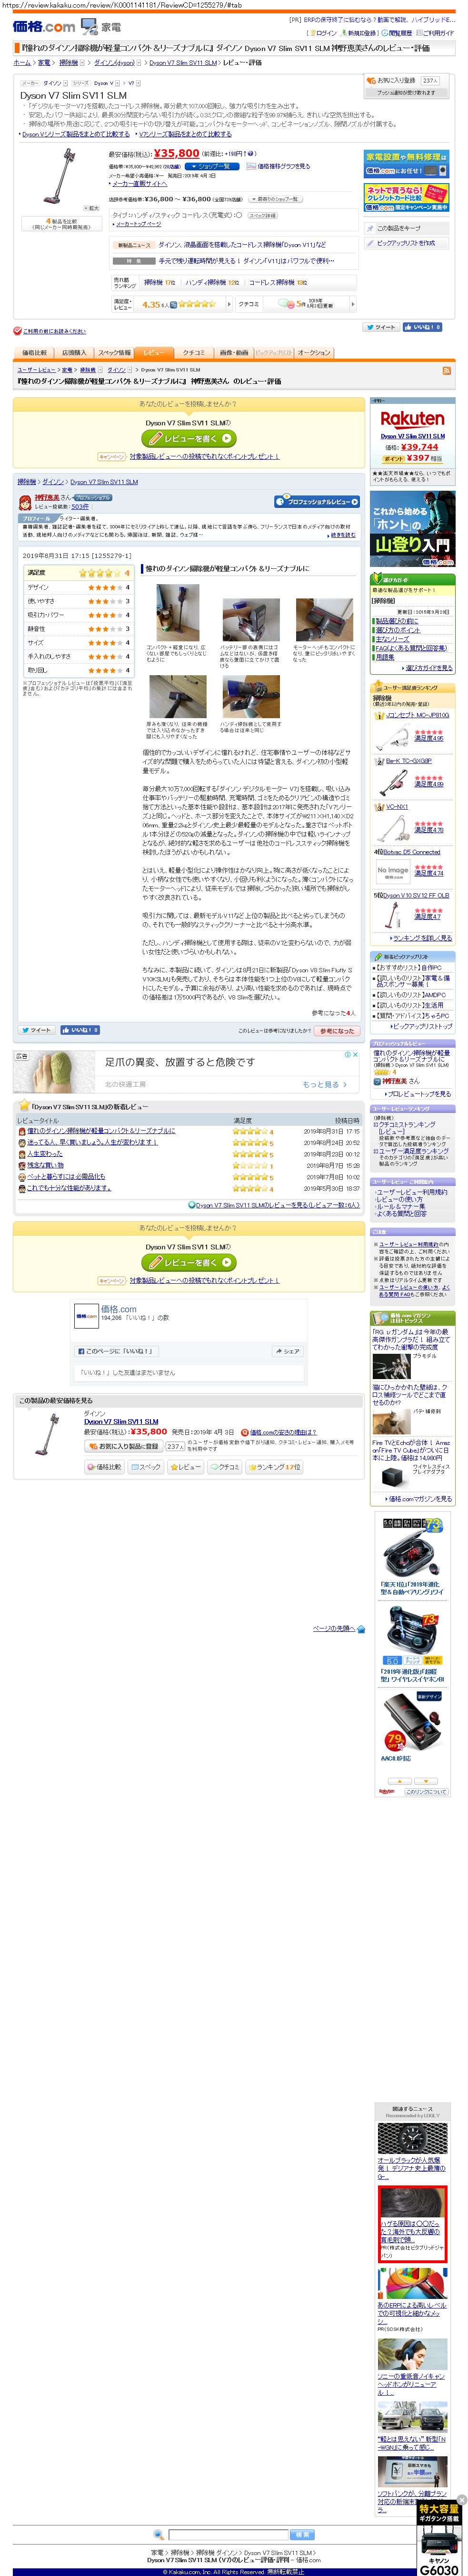Viewport: 468px width, 2576px height.
Task: Open the related review 残念な買い物
Action: pyautogui.click(x=46, y=1164)
